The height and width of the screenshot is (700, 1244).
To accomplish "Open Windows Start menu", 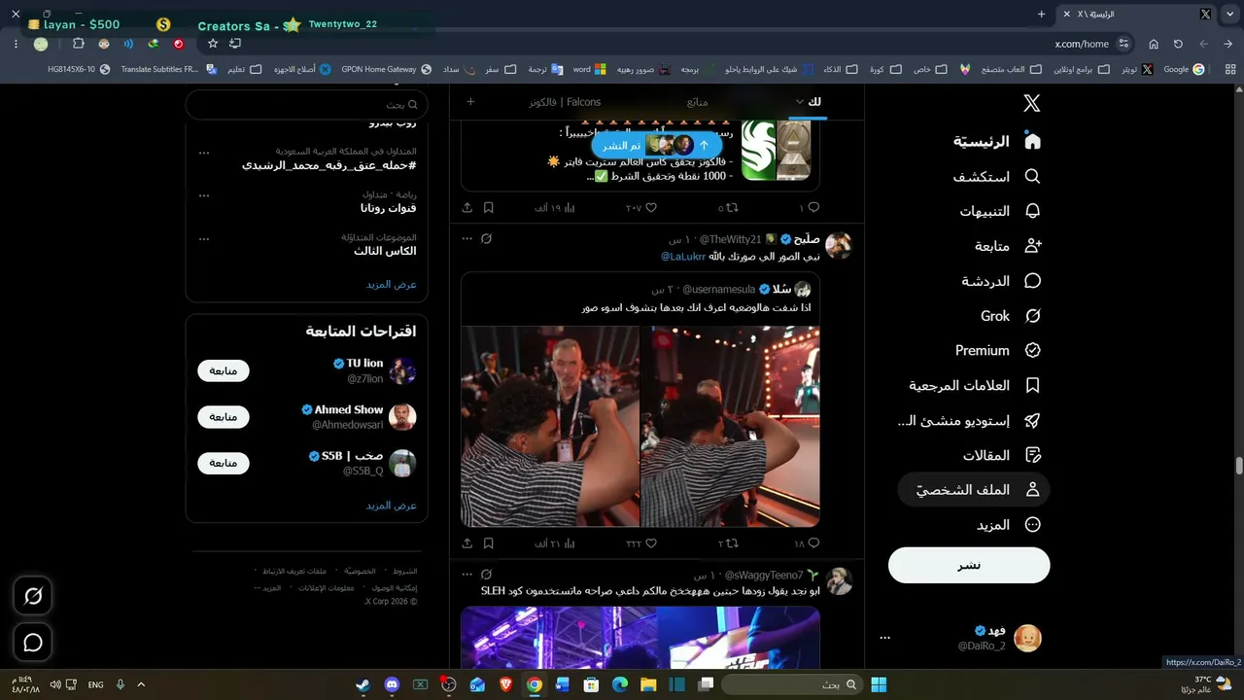I will click(879, 684).
